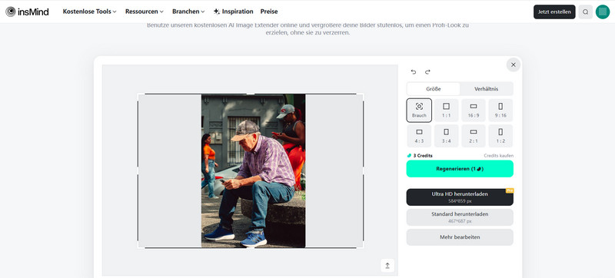Click Standard herunterladen button
Viewport: 615px width, 278px height.
(x=460, y=217)
